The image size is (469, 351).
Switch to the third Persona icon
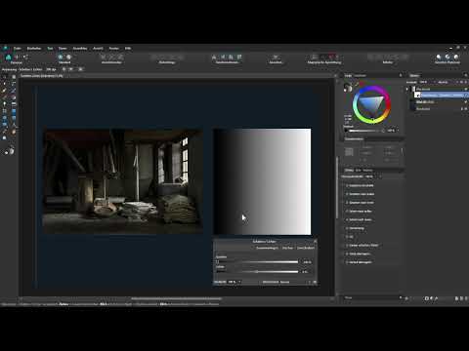25,57
